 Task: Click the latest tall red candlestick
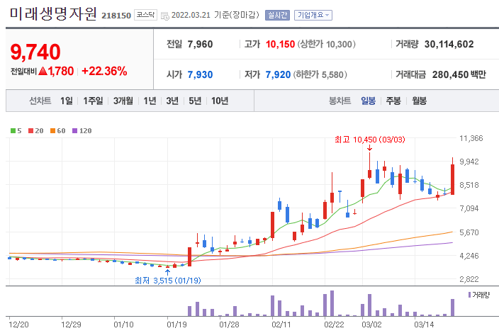click(x=452, y=179)
